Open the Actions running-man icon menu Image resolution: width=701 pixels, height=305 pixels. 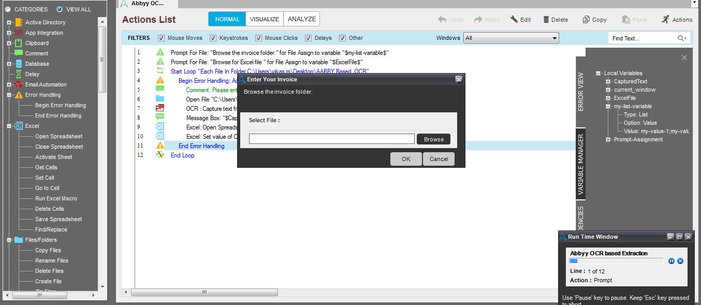point(665,19)
